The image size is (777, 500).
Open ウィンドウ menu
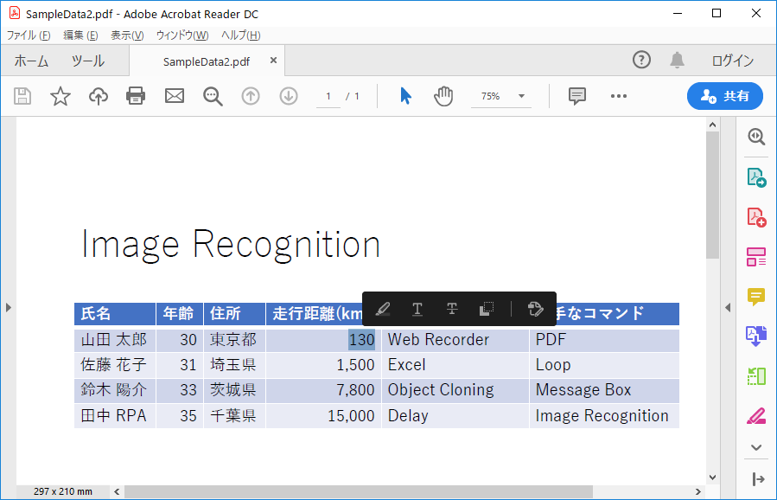[182, 35]
